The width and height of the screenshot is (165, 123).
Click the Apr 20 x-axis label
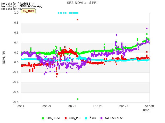pos(149,106)
